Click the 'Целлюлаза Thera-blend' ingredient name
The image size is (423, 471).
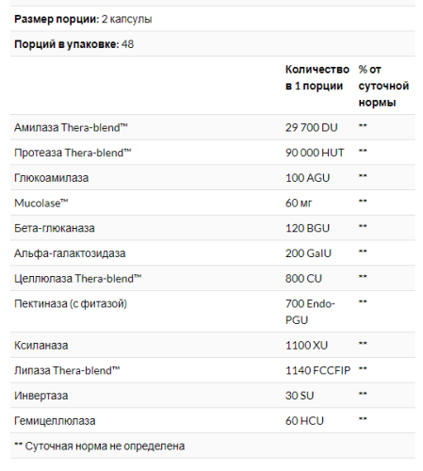[78, 279]
